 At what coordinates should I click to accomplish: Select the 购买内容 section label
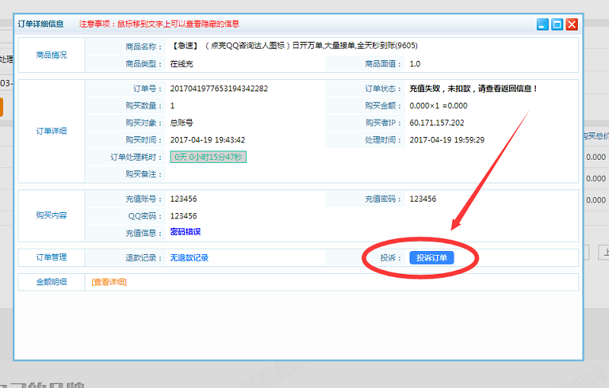(51, 215)
